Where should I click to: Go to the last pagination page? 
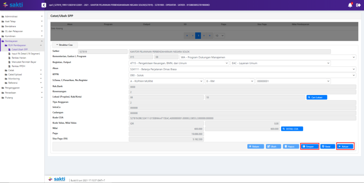[x=210, y=35]
